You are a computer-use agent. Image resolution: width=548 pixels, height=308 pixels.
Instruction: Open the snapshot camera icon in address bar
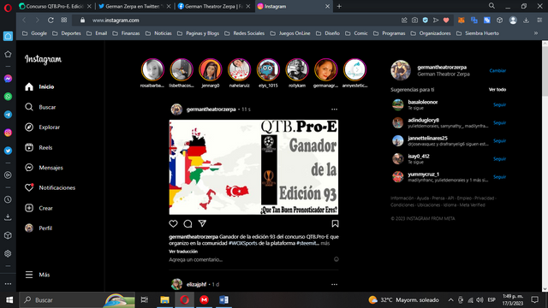point(414,21)
